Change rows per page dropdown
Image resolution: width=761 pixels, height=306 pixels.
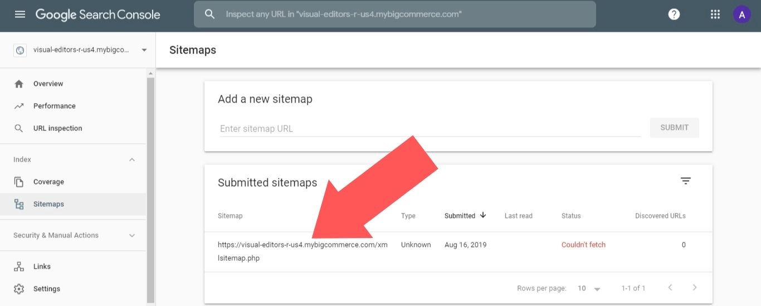(589, 288)
